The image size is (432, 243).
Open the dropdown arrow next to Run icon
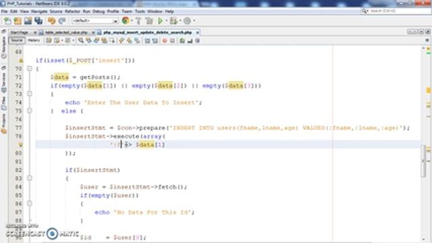pyautogui.click(x=166, y=21)
